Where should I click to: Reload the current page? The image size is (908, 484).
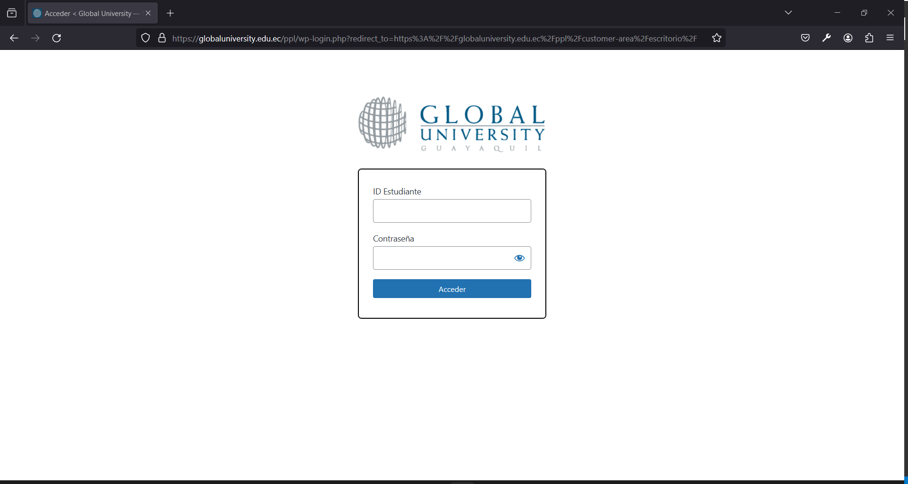pyautogui.click(x=57, y=38)
